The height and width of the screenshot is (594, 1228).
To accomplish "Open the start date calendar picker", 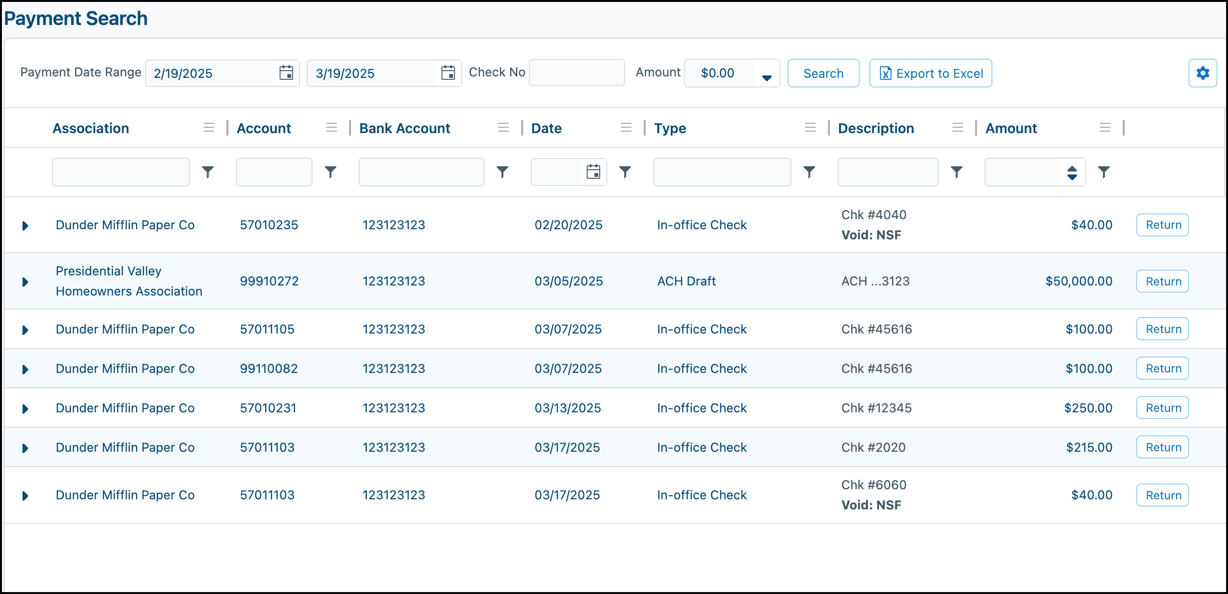I will [x=286, y=73].
